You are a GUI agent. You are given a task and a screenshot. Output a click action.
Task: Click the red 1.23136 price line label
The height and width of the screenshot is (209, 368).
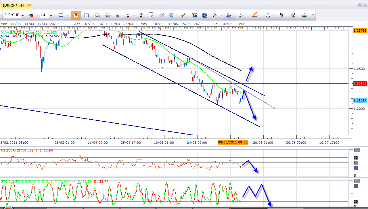click(360, 83)
